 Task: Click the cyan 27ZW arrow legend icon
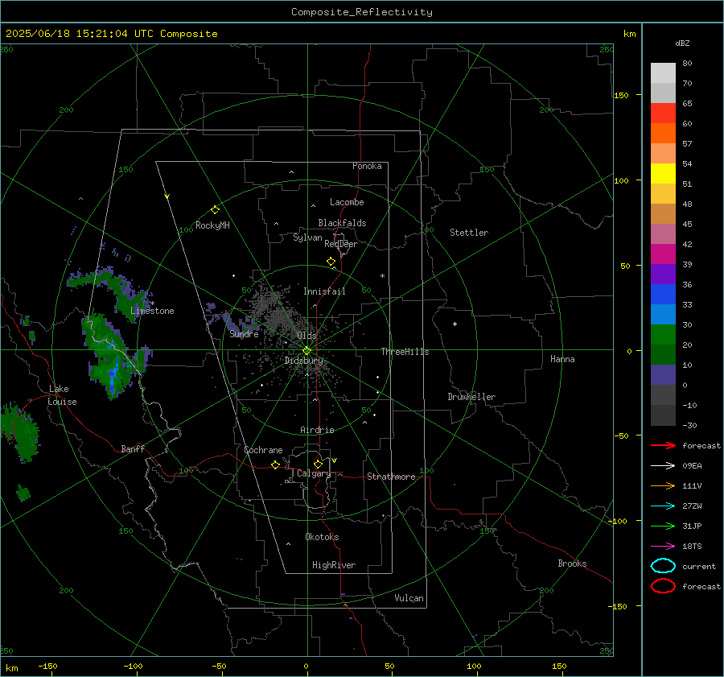click(663, 506)
